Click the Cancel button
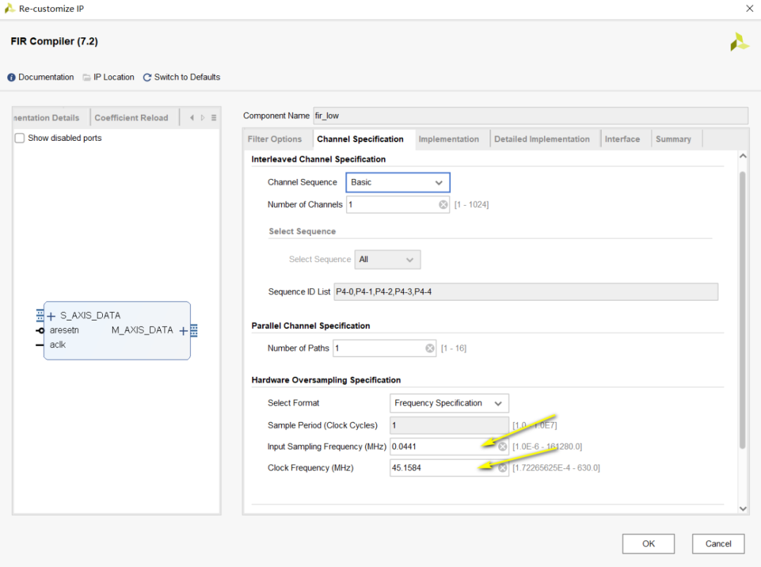 pos(718,544)
